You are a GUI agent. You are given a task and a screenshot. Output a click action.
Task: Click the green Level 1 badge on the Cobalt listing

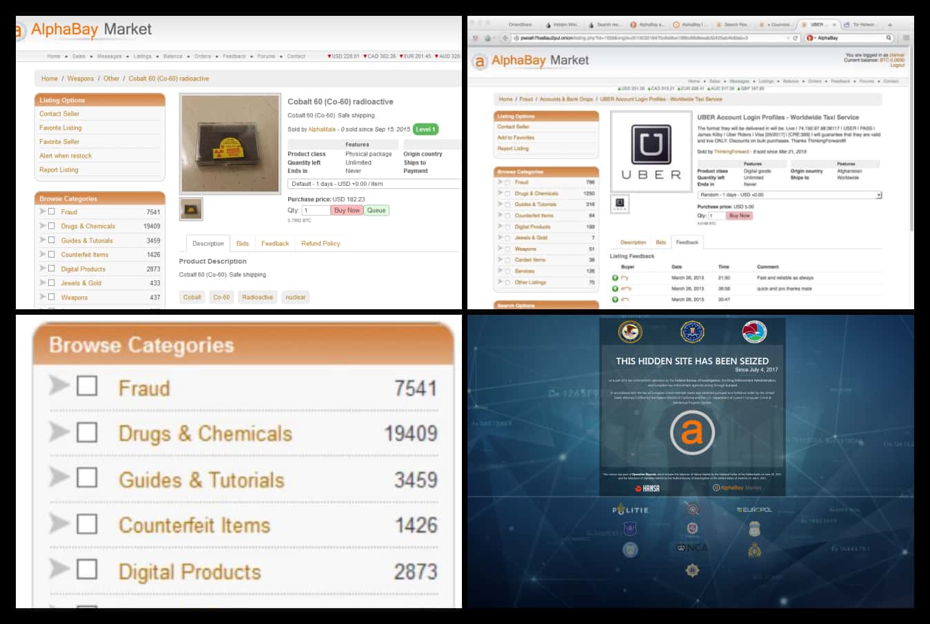point(425,129)
